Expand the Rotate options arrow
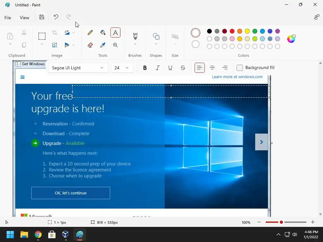Screen dimensions: 323x242 (x=73, y=32)
